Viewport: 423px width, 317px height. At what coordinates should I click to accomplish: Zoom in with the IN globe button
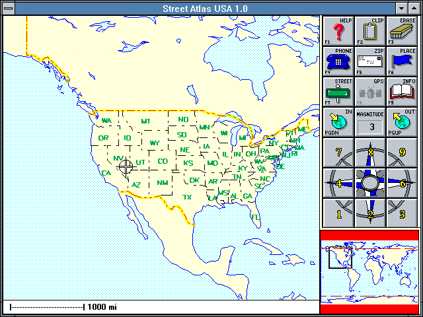[338, 122]
